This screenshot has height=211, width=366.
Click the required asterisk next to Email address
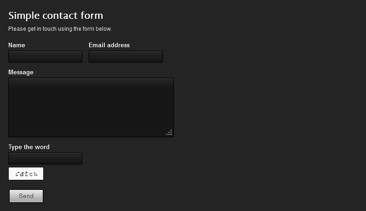coord(132,45)
